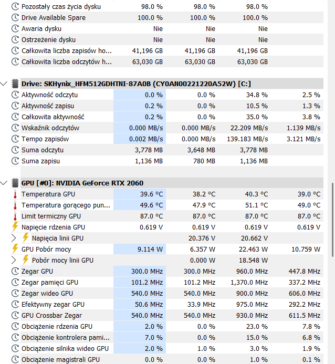Select the Tempo zapisów sensor row
Viewport: 335px width, 364px height.
pyautogui.click(x=166, y=139)
